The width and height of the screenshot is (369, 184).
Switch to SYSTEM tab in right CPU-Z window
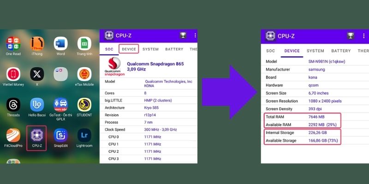315,51
